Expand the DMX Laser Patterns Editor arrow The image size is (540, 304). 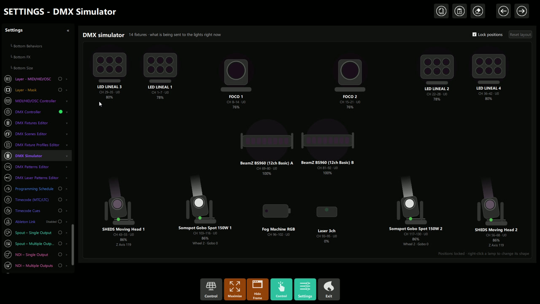coord(67,178)
